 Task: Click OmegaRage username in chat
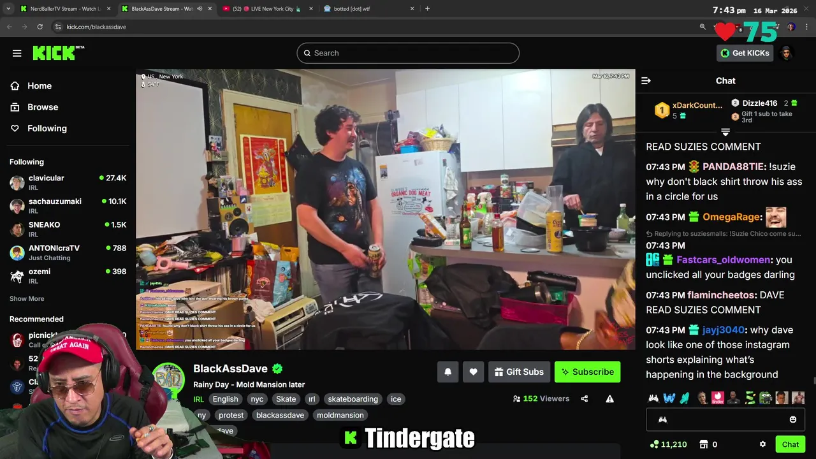tap(731, 217)
